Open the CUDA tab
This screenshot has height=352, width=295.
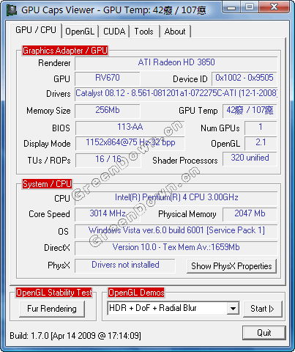pyautogui.click(x=114, y=32)
